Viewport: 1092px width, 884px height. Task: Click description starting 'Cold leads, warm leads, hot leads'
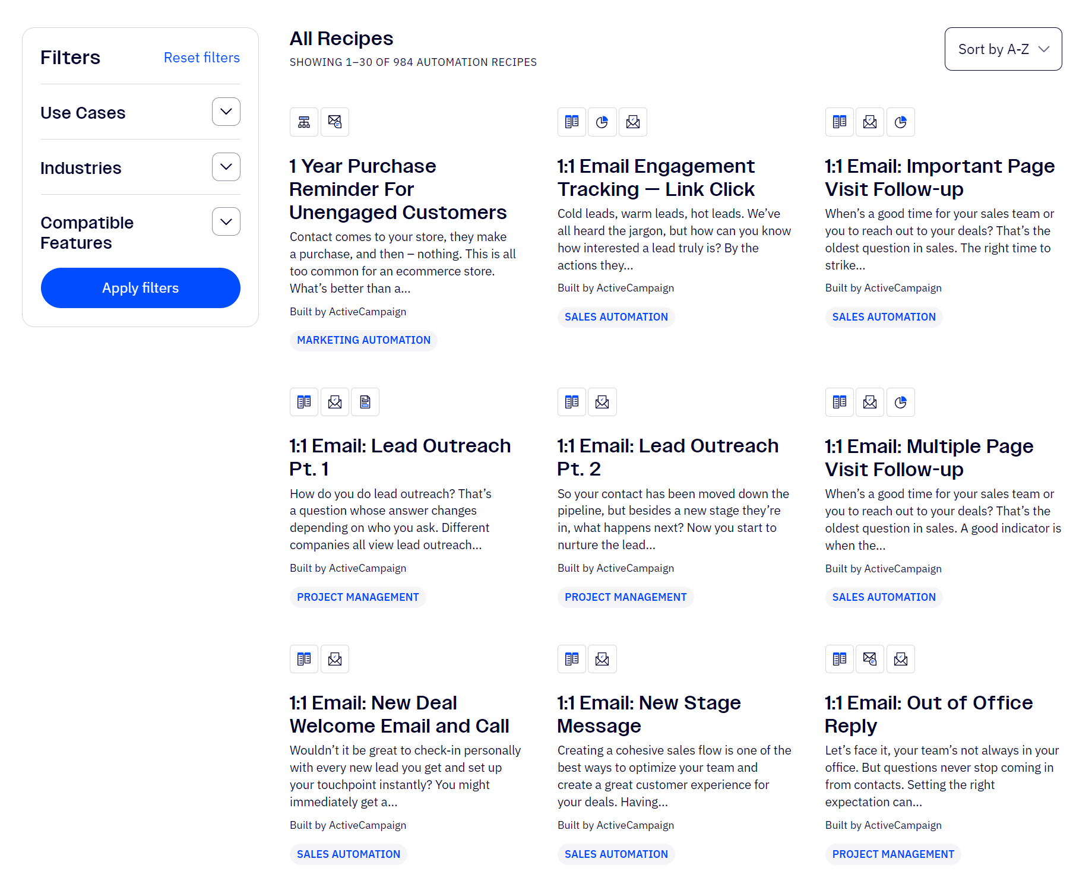[x=674, y=239]
